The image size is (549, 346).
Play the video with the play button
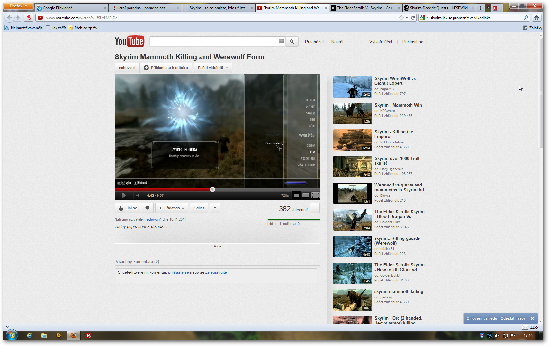click(124, 195)
